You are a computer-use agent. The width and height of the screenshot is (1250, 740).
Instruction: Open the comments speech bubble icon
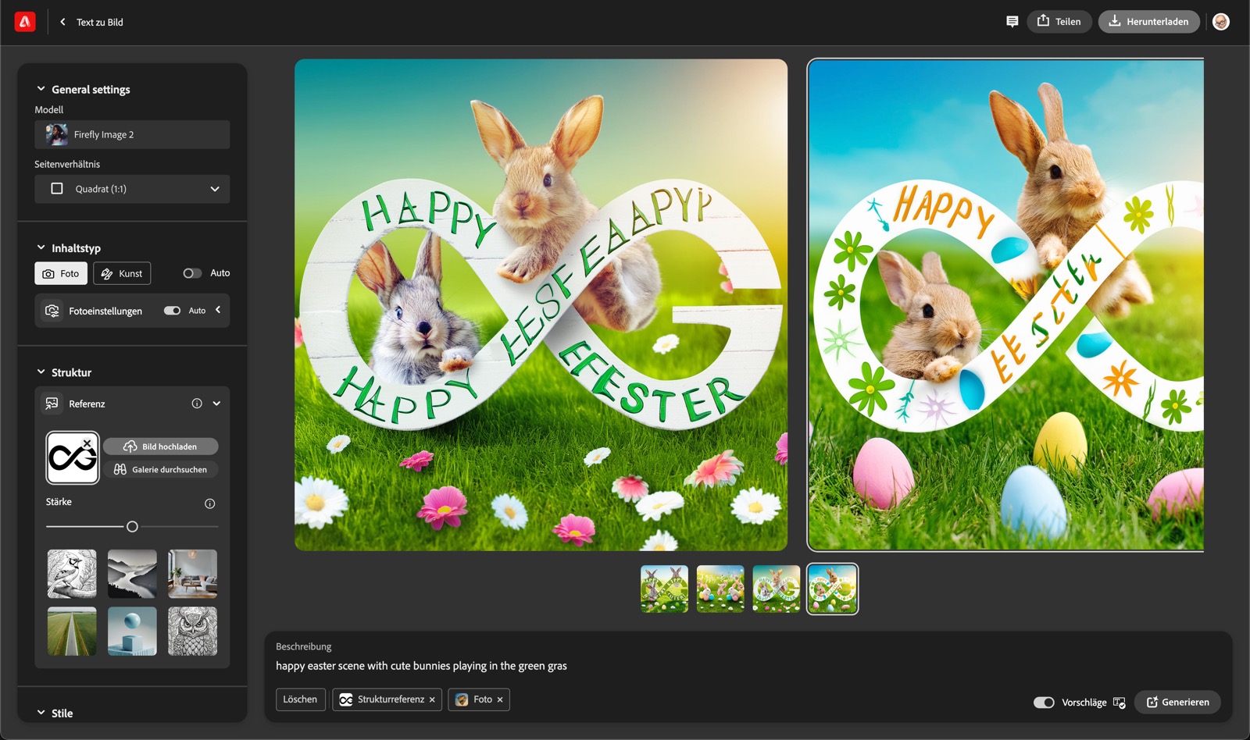pos(1012,22)
